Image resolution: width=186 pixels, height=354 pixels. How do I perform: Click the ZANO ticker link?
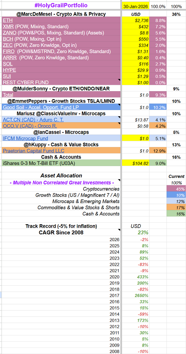click(x=9, y=32)
